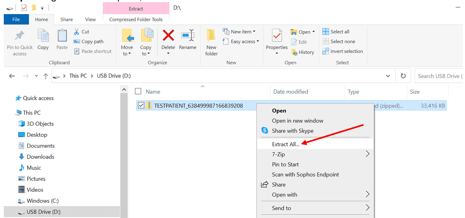This screenshot has width=465, height=218.
Task: Open History in the Open group
Action: 303,52
